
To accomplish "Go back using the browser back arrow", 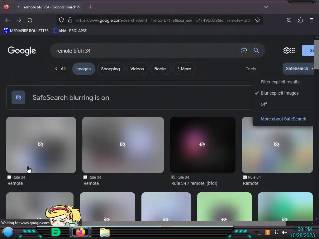I will [x=7, y=20].
